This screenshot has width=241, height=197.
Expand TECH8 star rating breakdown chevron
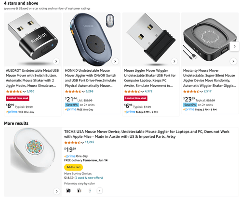point(82,142)
